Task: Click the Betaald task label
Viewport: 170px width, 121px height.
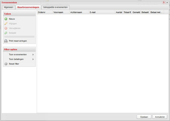Action: tap(12, 33)
